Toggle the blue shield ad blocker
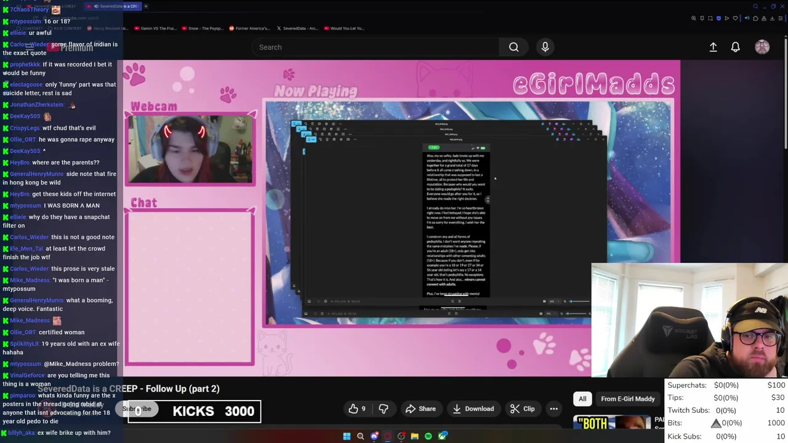This screenshot has height=443, width=788. 718,18
